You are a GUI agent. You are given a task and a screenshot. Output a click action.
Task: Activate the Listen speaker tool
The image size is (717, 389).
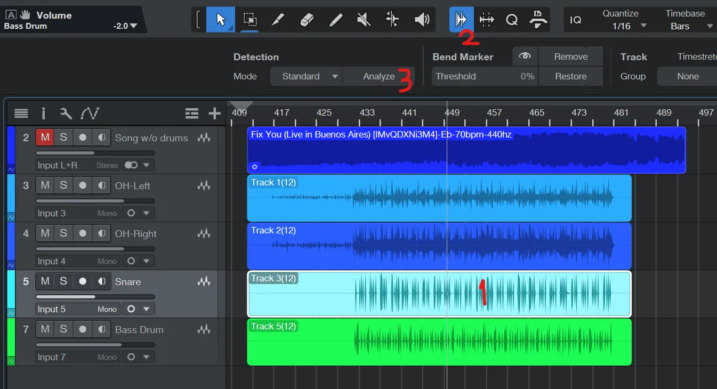[422, 20]
